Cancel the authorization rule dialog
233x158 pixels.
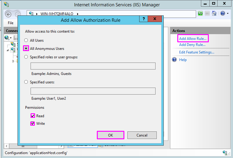click(142, 135)
